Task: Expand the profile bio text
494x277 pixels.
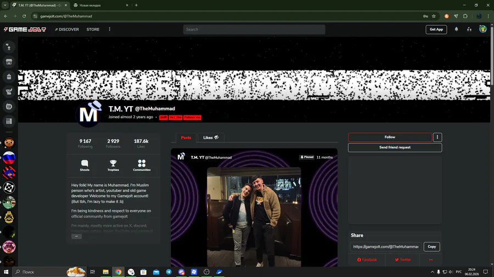Action: pyautogui.click(x=76, y=236)
